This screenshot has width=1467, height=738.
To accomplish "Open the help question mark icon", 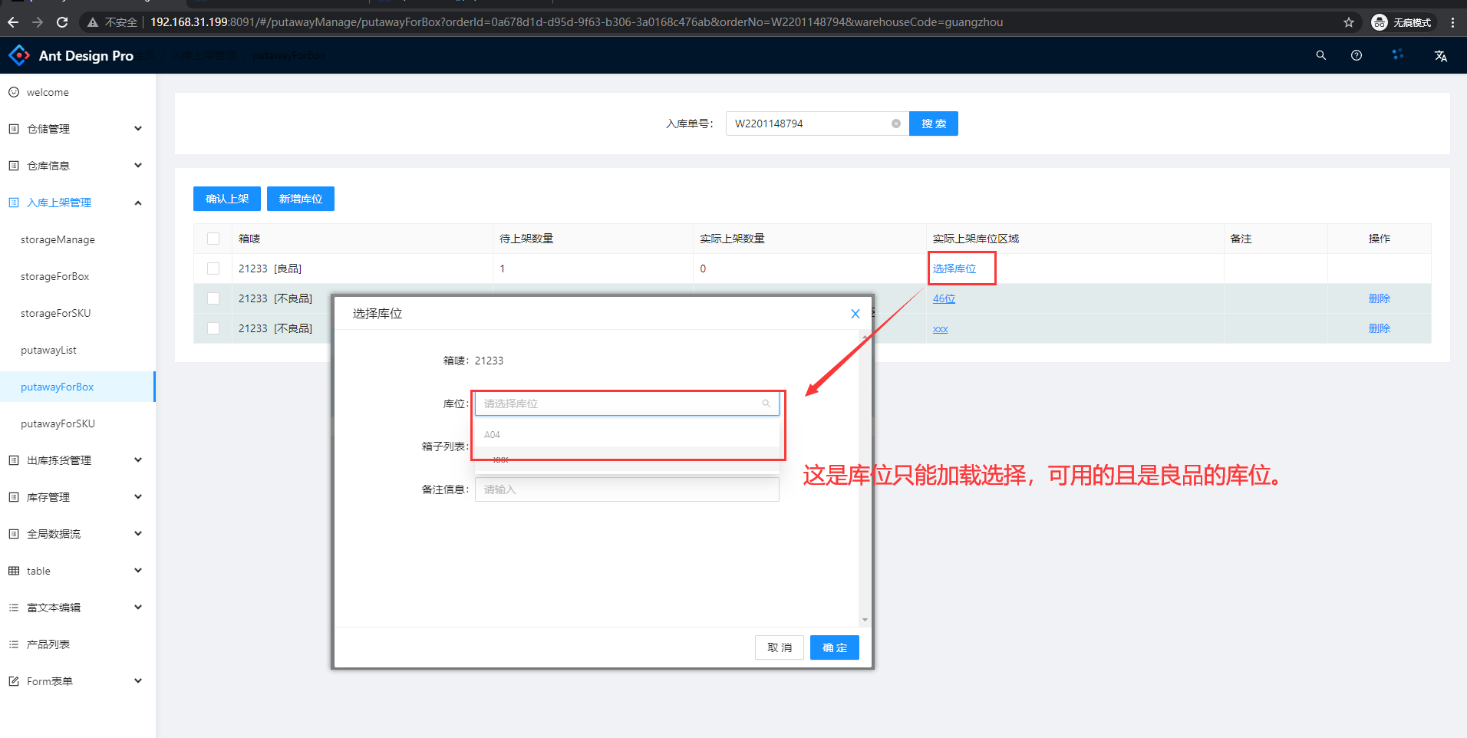I will click(x=1357, y=55).
